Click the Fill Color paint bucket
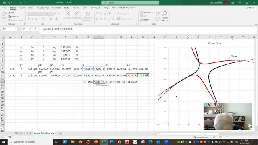The image size is (258, 145). 50,19
